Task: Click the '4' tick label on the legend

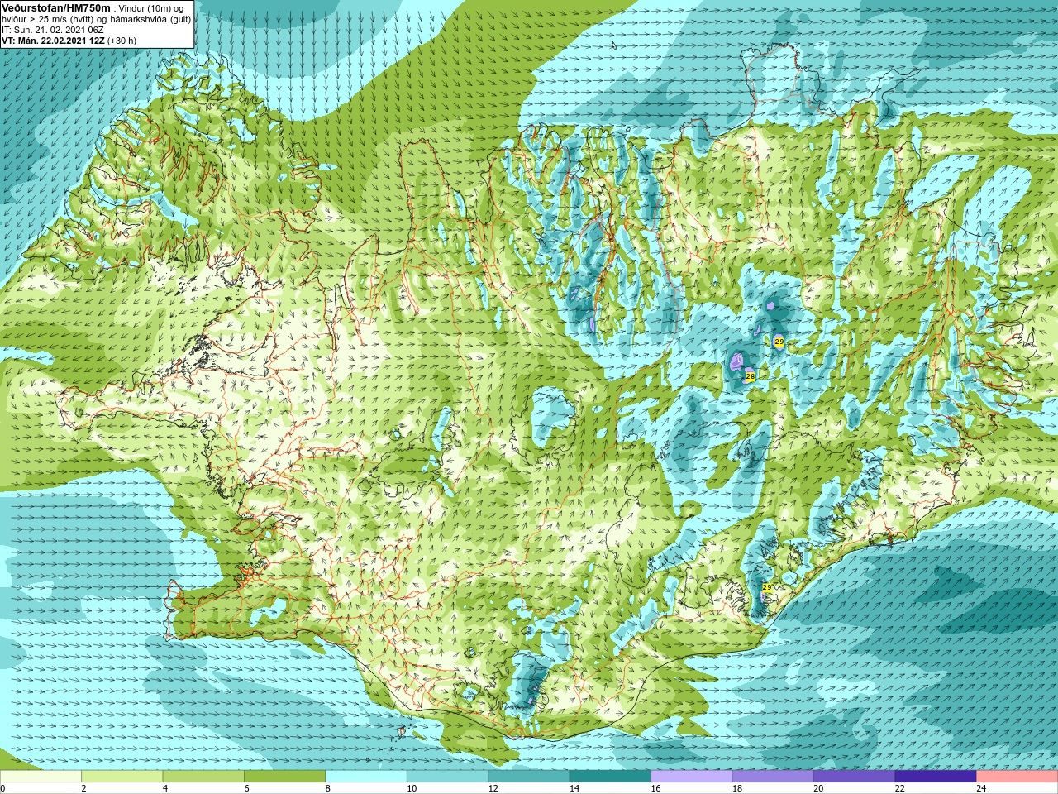Action: coord(165,788)
